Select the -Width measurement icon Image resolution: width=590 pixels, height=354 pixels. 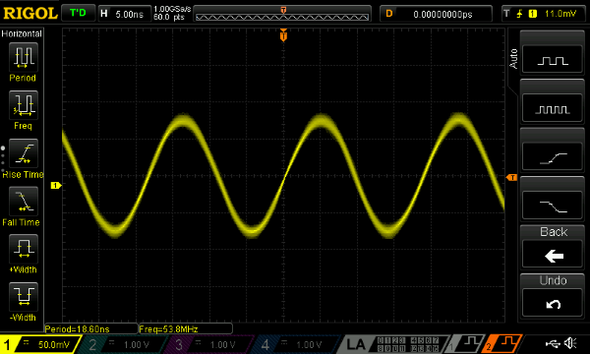pyautogui.click(x=24, y=296)
